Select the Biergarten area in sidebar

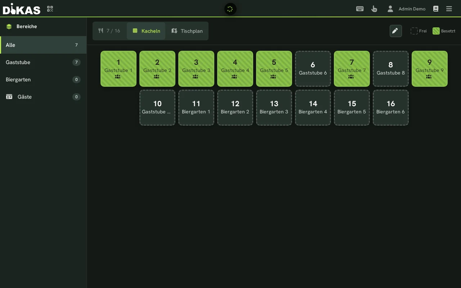click(43, 80)
